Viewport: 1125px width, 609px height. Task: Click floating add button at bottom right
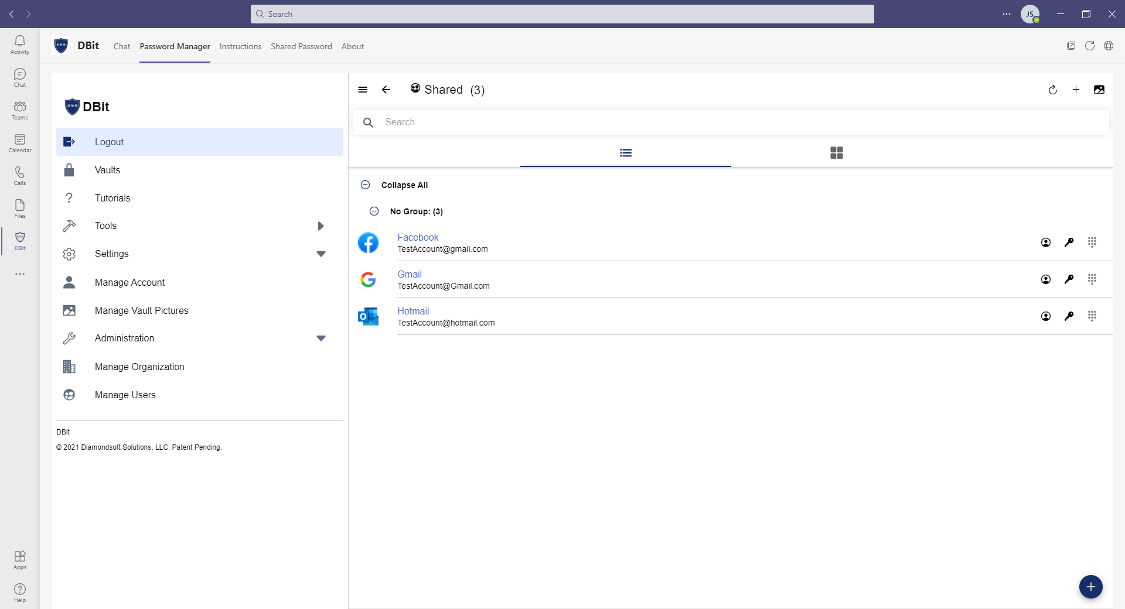point(1091,587)
